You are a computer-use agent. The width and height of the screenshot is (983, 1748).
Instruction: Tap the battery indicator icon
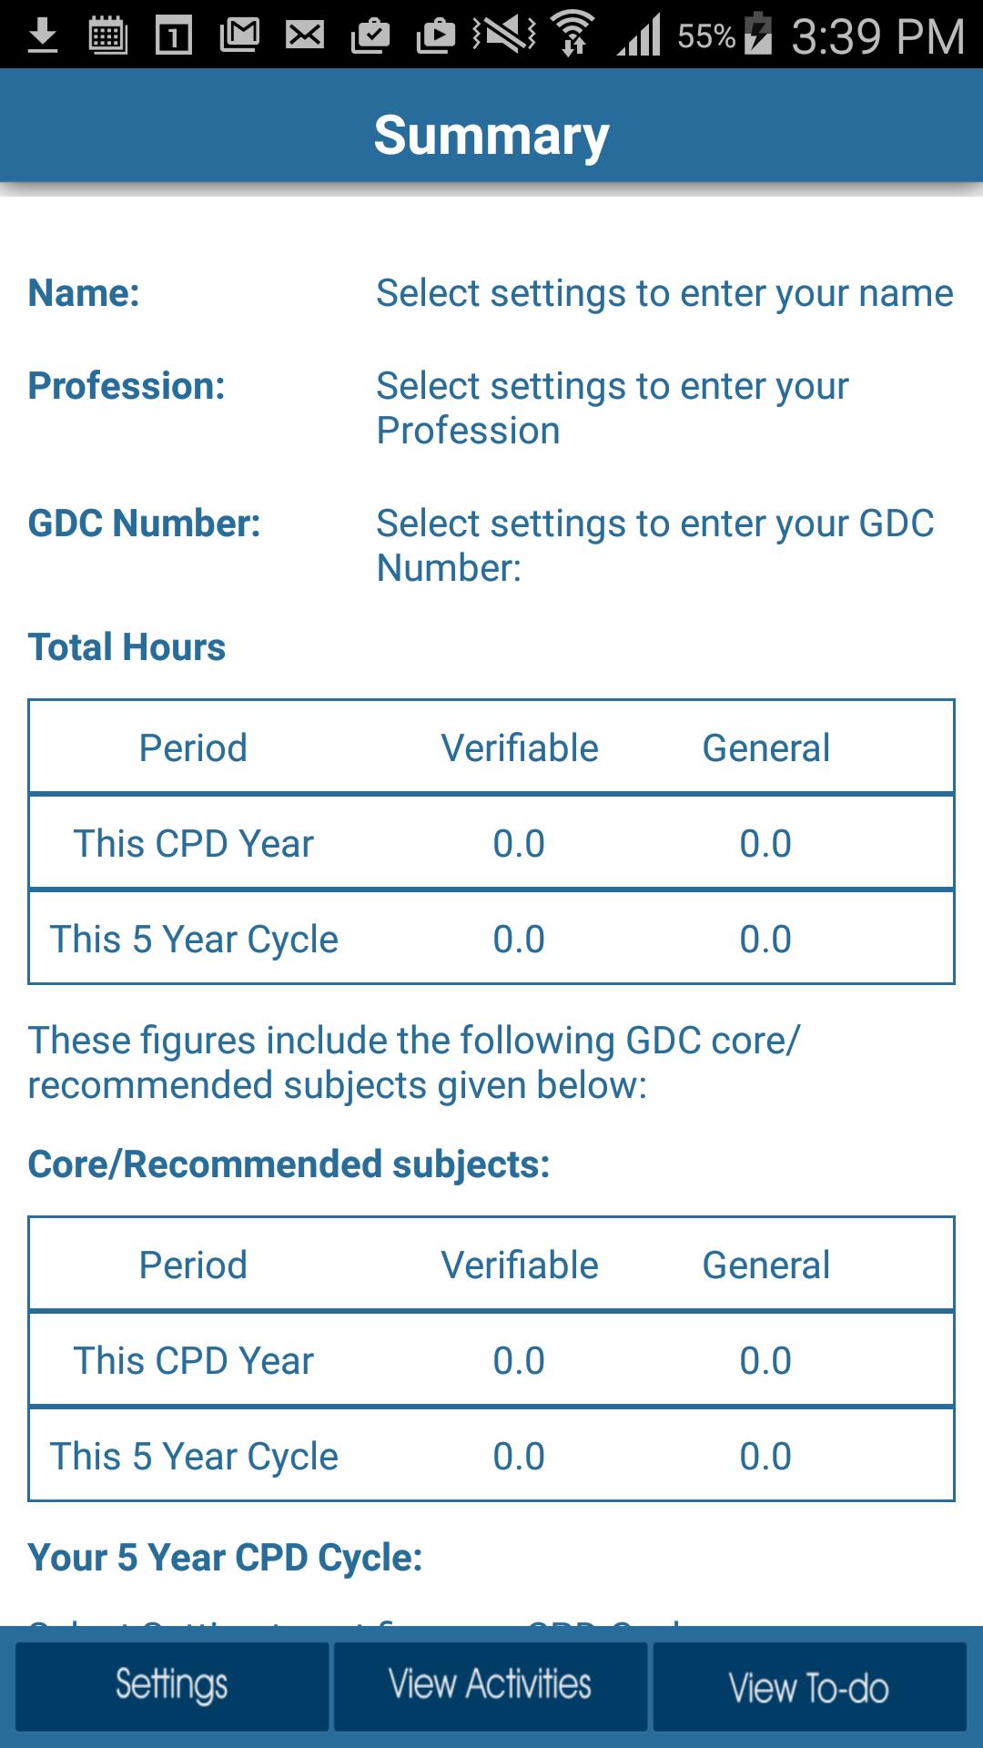coord(757,35)
